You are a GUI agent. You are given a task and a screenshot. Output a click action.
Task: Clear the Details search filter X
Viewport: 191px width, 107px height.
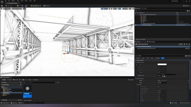tap(136, 56)
